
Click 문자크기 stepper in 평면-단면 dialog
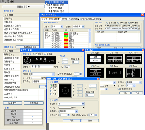(x=68, y=115)
